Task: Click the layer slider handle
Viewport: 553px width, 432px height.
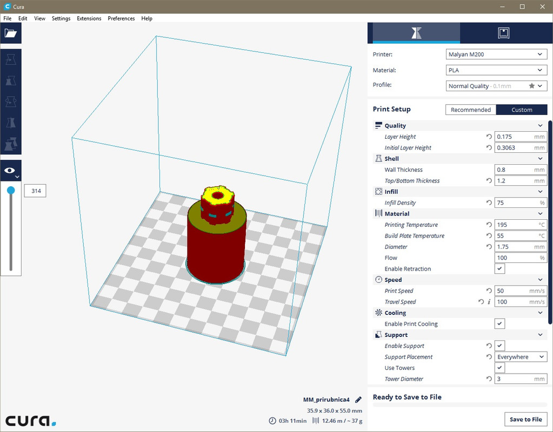Action: pos(11,190)
